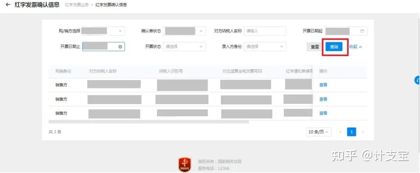420x173 pixels.
Task: Click the table's horizontal scrollbar
Action: (x=149, y=122)
